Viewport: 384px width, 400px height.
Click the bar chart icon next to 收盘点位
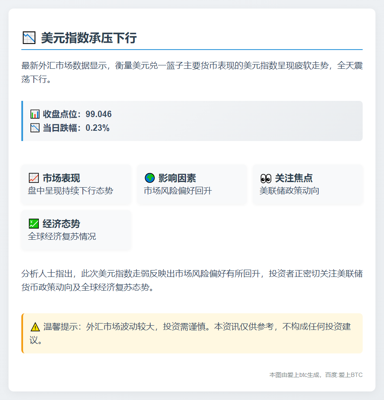pyautogui.click(x=35, y=114)
